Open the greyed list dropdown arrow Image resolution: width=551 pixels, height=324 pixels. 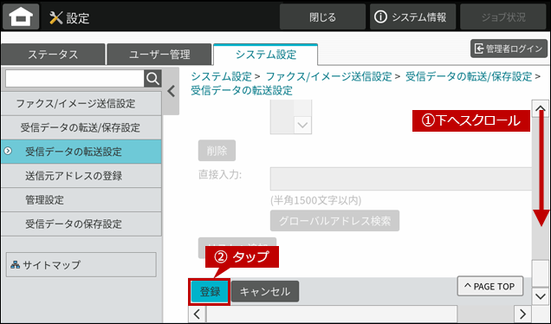coord(302,125)
